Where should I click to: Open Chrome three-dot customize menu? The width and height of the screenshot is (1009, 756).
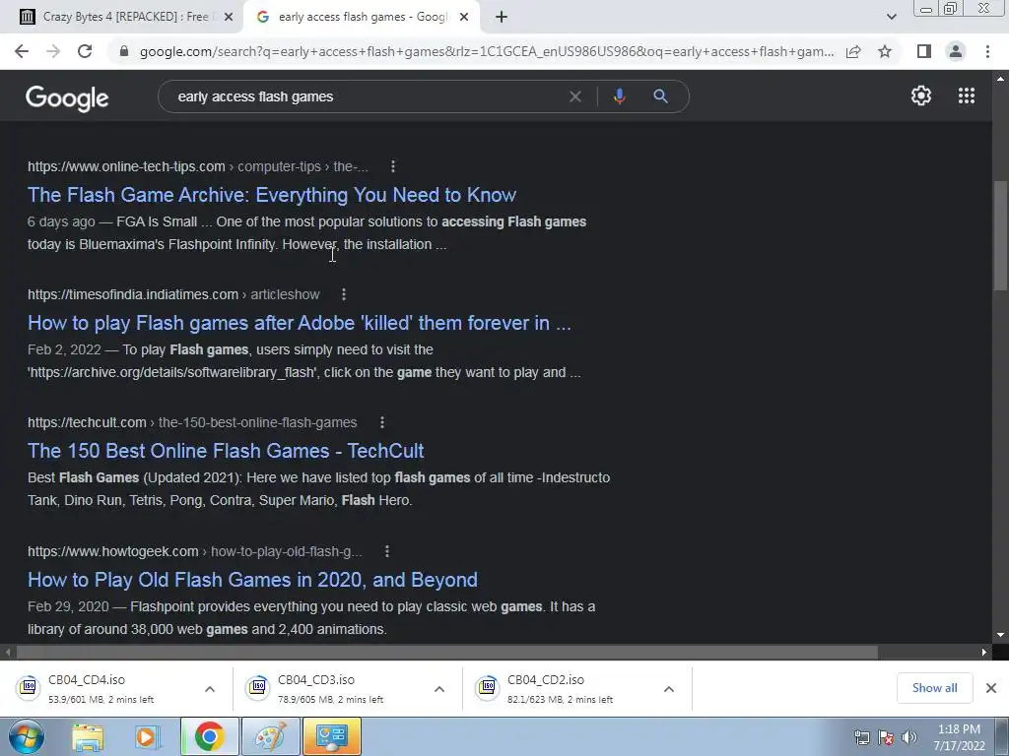[x=987, y=51]
